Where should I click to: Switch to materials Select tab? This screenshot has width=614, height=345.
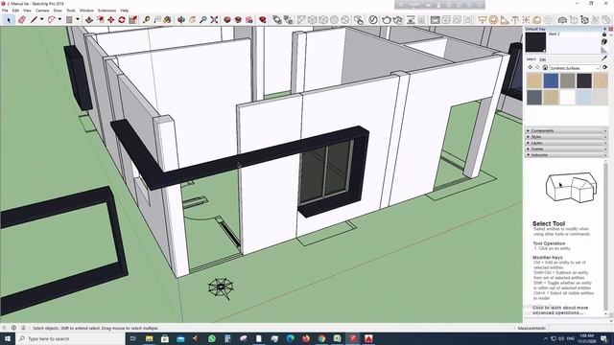[x=531, y=59]
